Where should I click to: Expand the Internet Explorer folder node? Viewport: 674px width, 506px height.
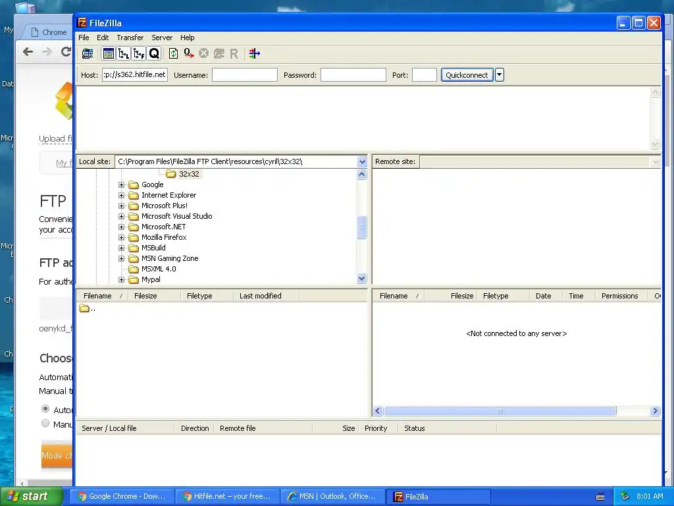(121, 195)
